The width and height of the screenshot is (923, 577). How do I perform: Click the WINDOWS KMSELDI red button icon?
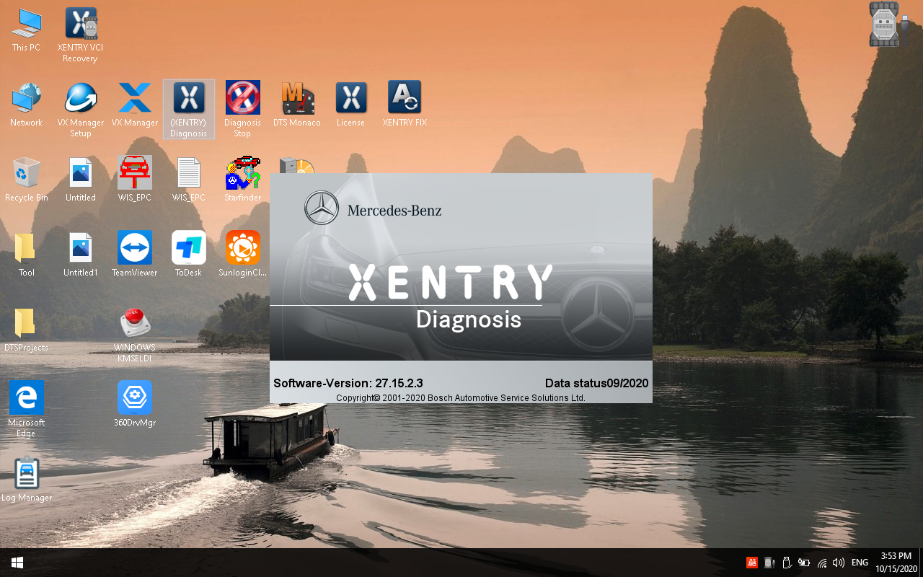[x=134, y=335]
